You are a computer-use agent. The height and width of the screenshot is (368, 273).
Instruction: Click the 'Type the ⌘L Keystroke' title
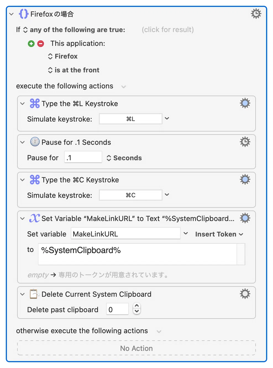80,104
